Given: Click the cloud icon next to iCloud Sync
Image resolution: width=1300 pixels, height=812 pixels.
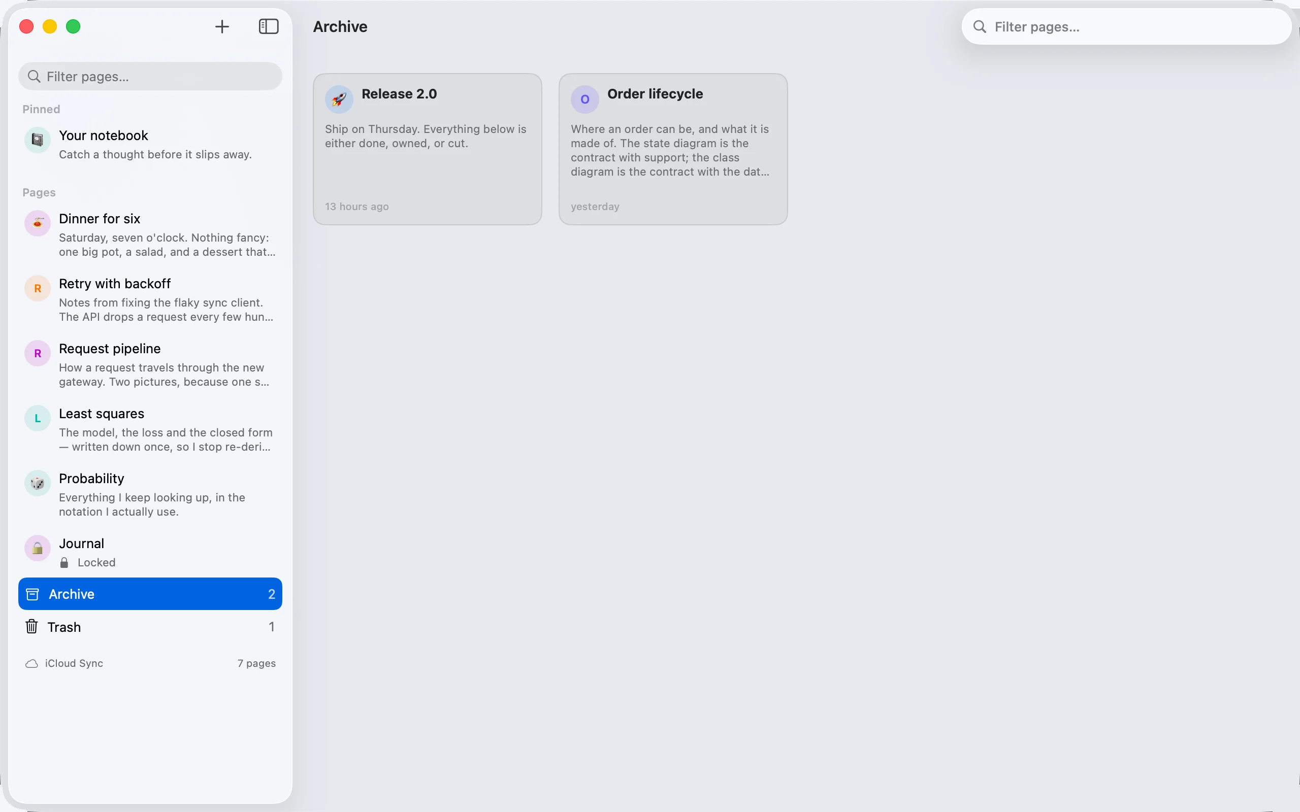Looking at the screenshot, I should tap(31, 664).
